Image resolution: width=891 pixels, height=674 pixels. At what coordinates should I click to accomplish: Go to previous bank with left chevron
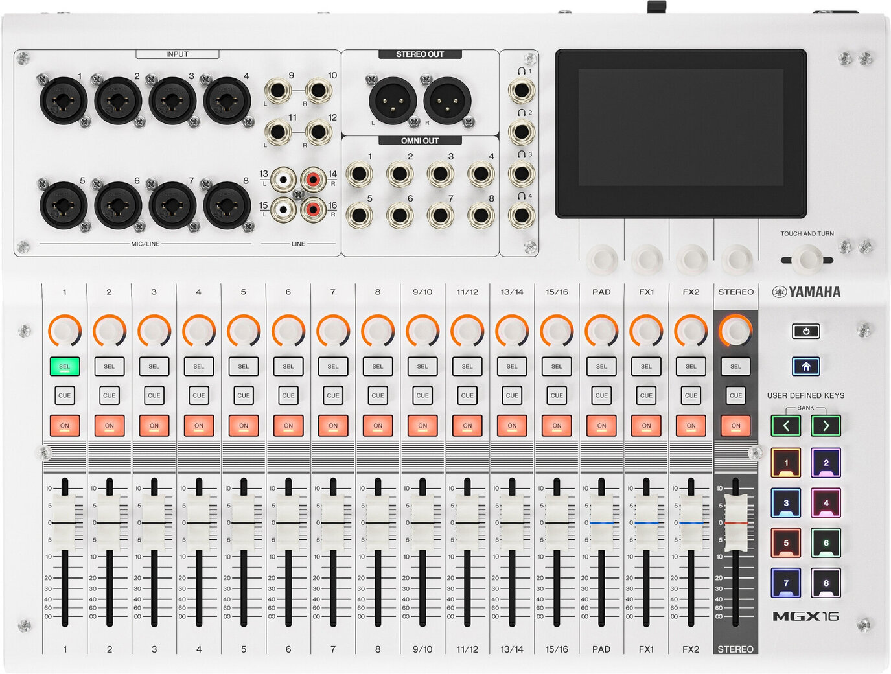(786, 426)
